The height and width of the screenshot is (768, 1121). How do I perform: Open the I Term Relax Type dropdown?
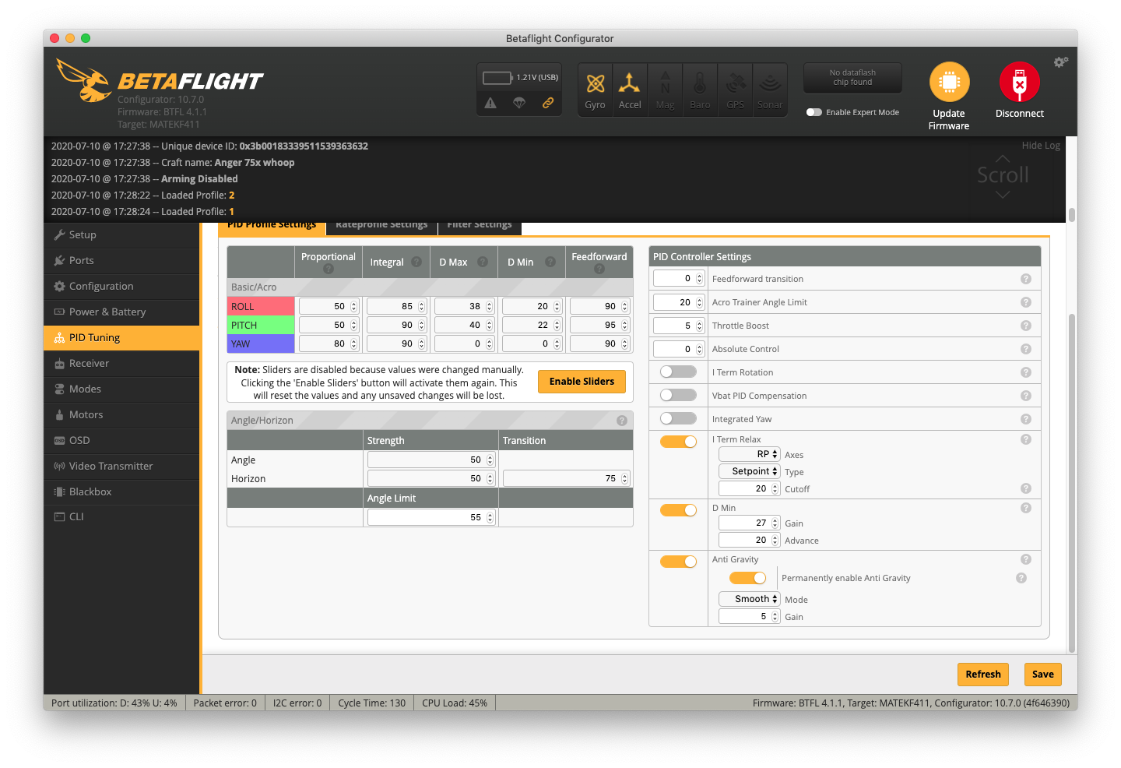749,471
